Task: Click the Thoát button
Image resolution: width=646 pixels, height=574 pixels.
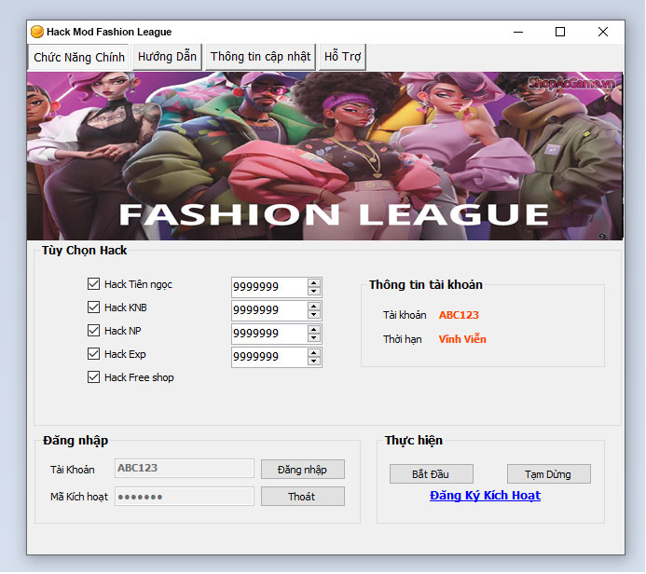Action: tap(303, 497)
